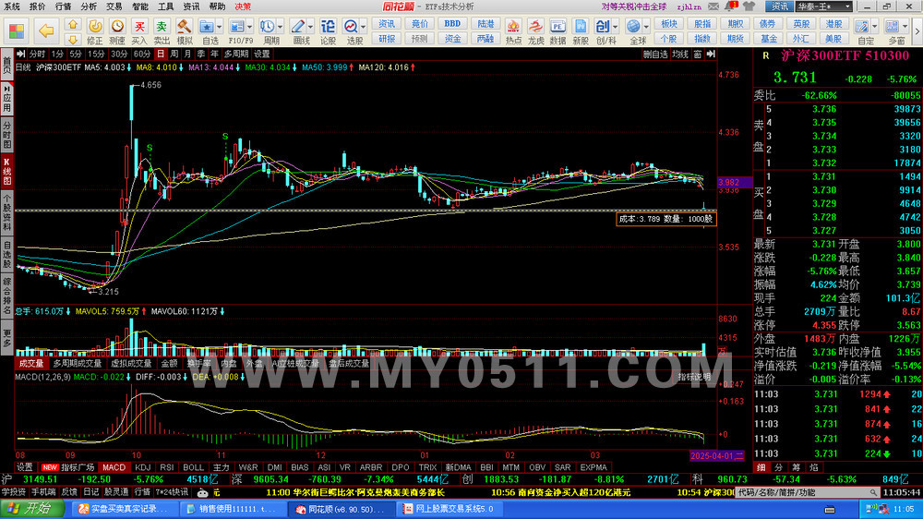
Task: Open the 交易 menu in menu bar
Action: (114, 6)
